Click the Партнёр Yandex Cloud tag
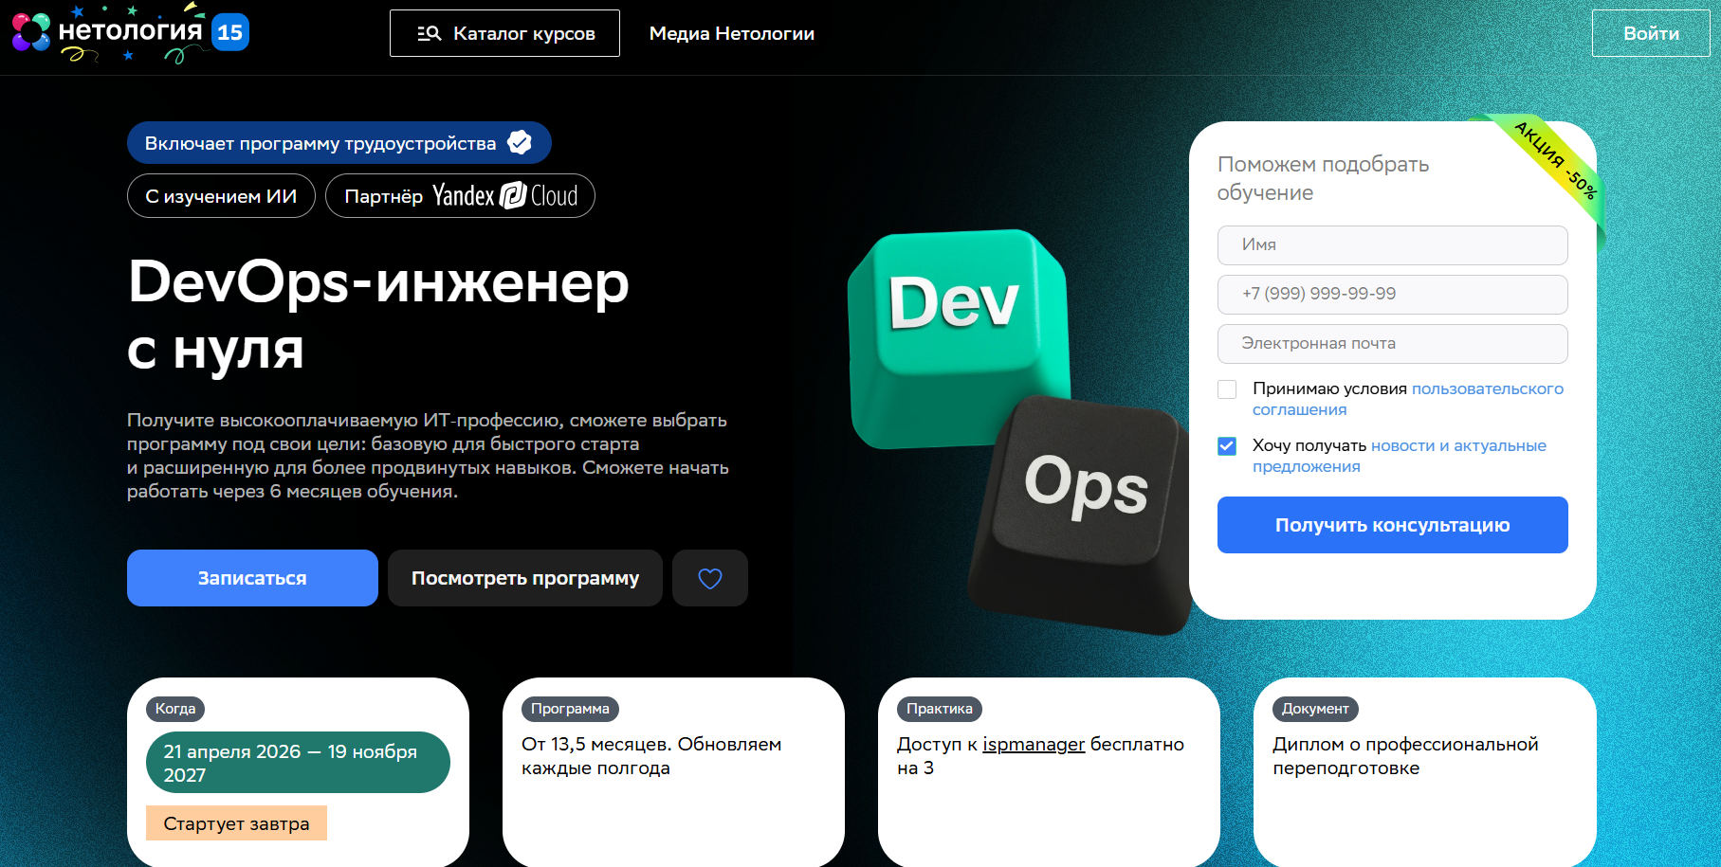The height and width of the screenshot is (867, 1721). click(460, 196)
